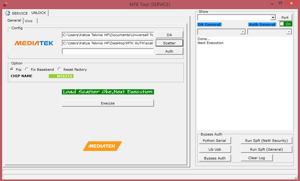Click the Python Serial button
Viewport: 300px width, 181px height.
tap(215, 141)
